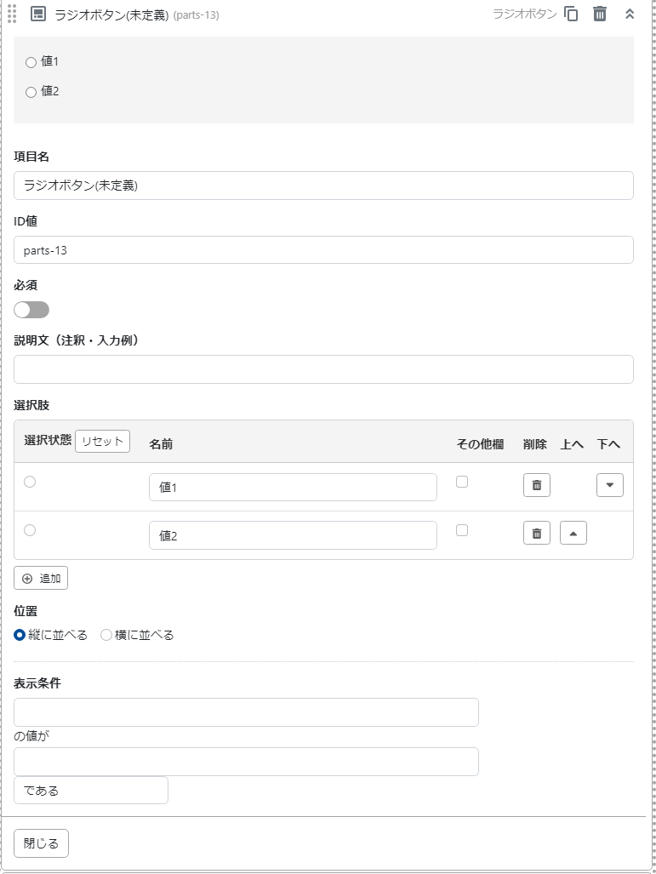Move choice 値1 down with the arrow icon
The width and height of the screenshot is (656, 874).
609,484
